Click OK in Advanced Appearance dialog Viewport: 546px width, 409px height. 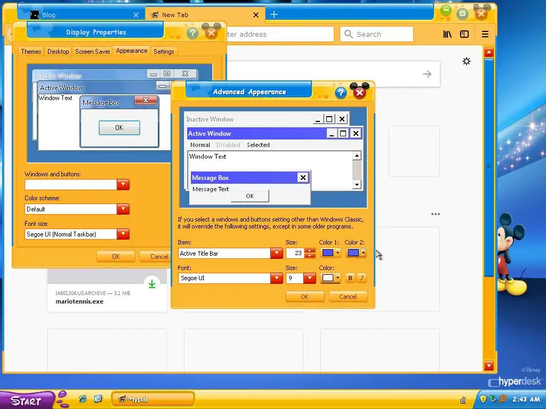click(304, 297)
